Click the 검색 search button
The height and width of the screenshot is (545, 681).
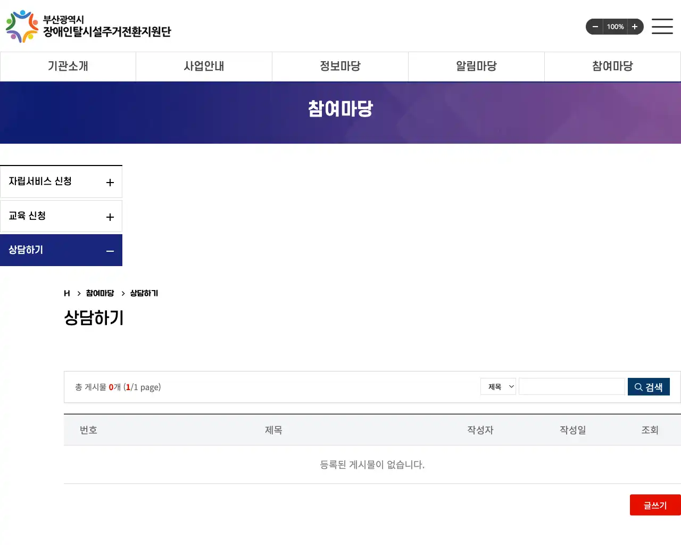pos(649,387)
